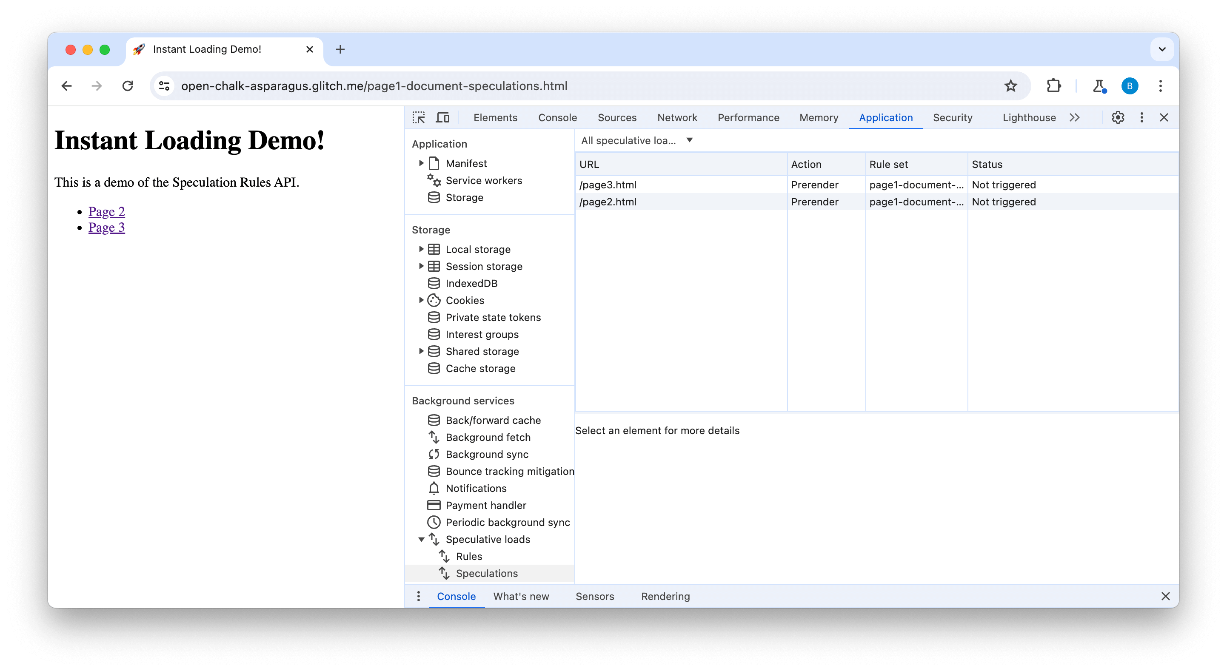Toggle the Speculative loads tree expander
1227x671 pixels.
pos(422,540)
